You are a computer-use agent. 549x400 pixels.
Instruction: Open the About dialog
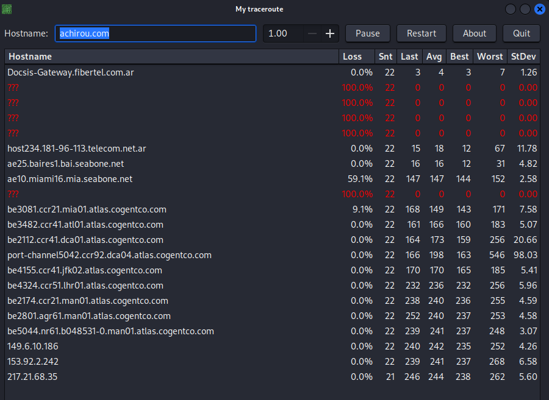475,33
